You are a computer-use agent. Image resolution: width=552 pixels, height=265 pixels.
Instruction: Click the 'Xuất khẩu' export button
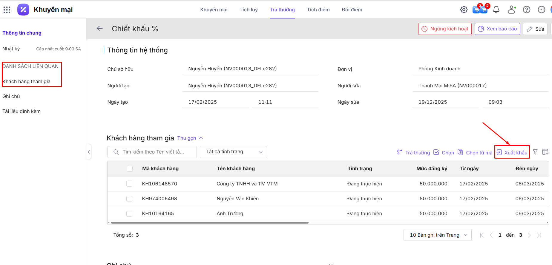(x=512, y=152)
